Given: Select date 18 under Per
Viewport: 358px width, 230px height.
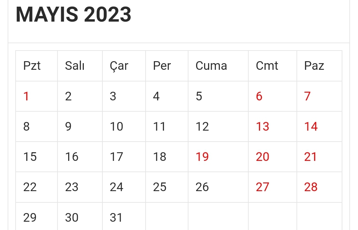Looking at the screenshot, I should (160, 157).
